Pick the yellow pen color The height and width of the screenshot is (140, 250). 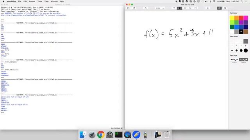(232, 18)
